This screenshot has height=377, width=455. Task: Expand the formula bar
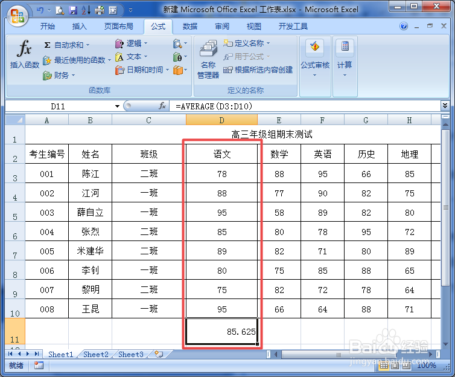click(445, 106)
